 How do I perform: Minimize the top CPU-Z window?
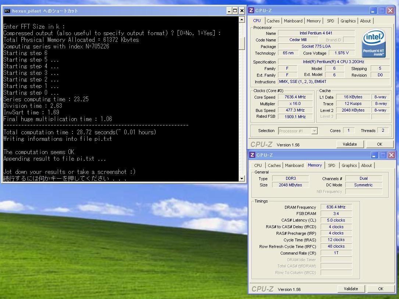tap(373, 11)
